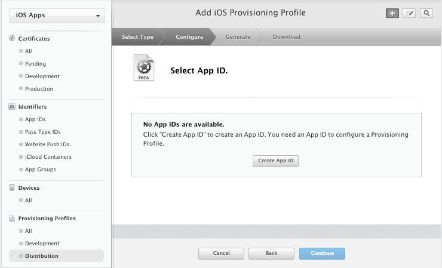Open Website Push IDs in sidebar

click(47, 144)
